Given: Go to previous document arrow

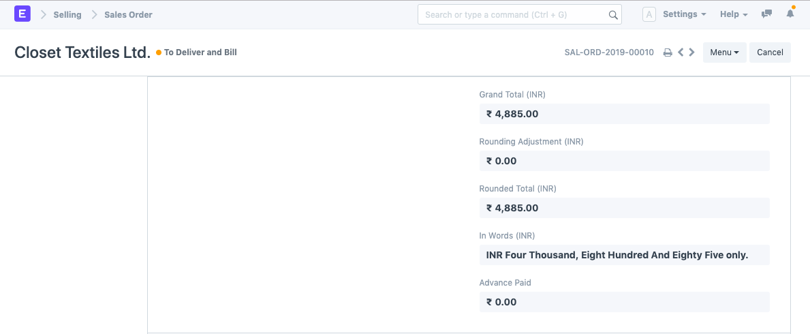Looking at the screenshot, I should [681, 52].
